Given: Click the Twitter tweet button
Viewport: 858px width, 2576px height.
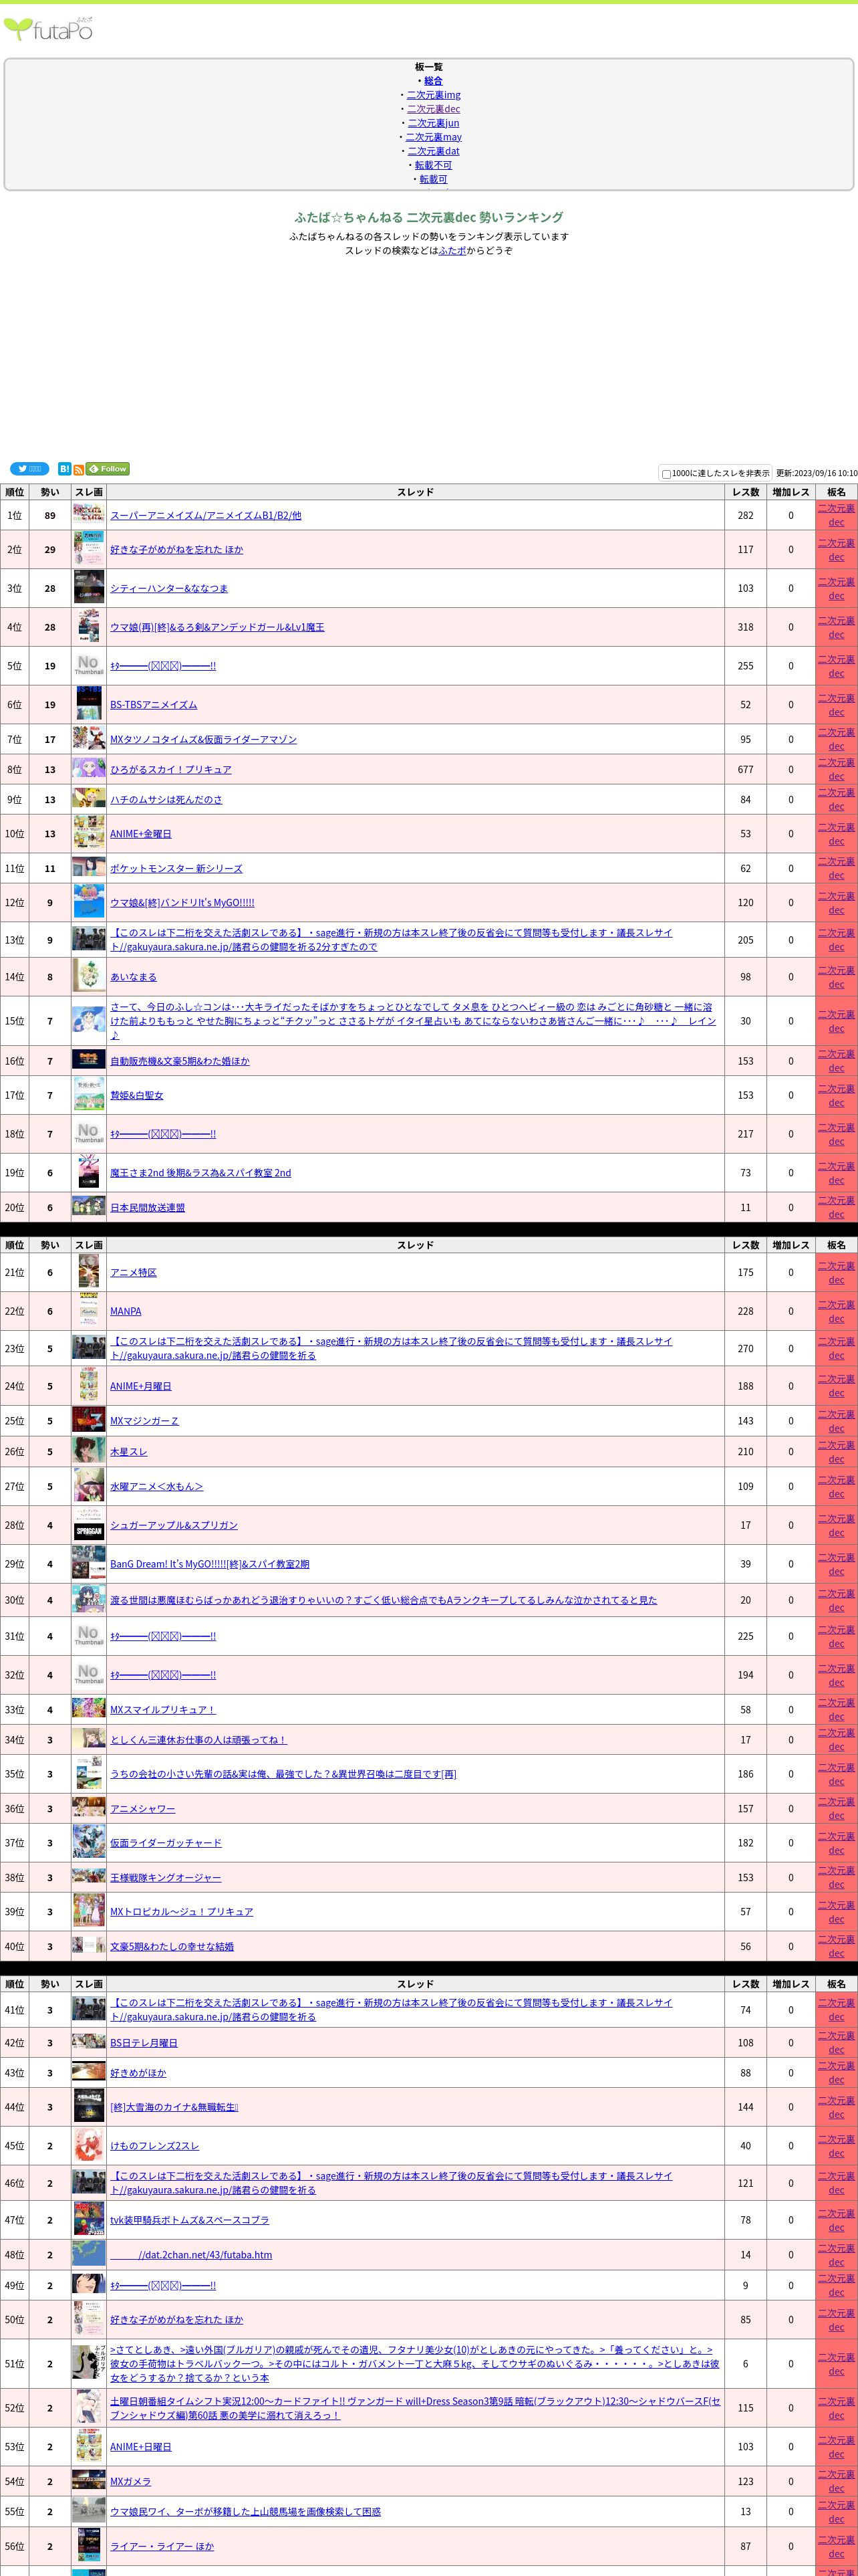Looking at the screenshot, I should [29, 469].
